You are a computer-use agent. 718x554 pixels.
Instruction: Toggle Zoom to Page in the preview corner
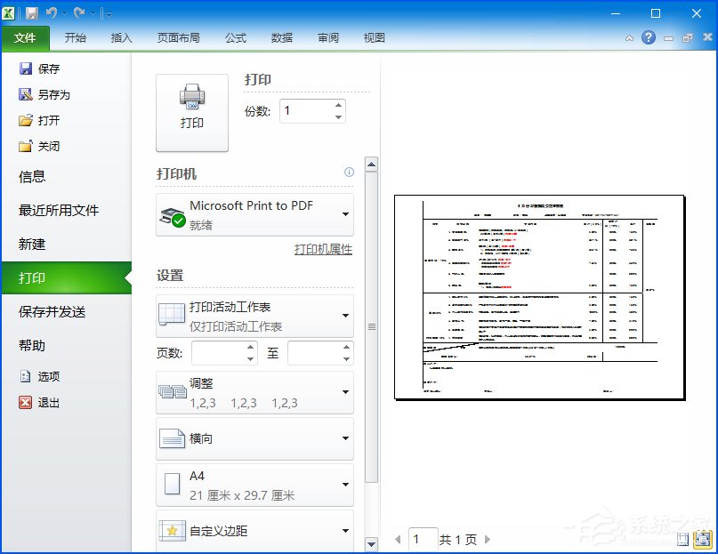702,540
